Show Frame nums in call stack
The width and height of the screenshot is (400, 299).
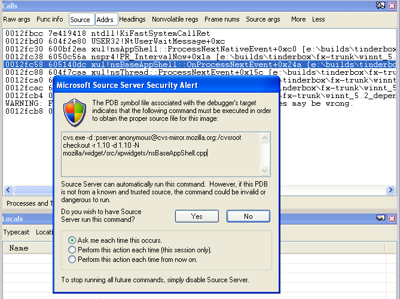(x=222, y=20)
